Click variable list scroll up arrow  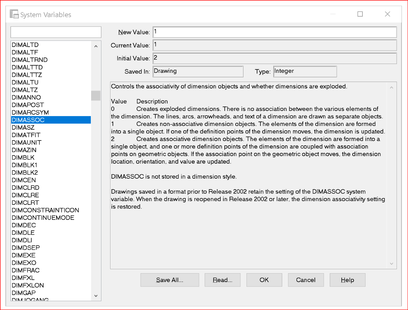point(96,46)
